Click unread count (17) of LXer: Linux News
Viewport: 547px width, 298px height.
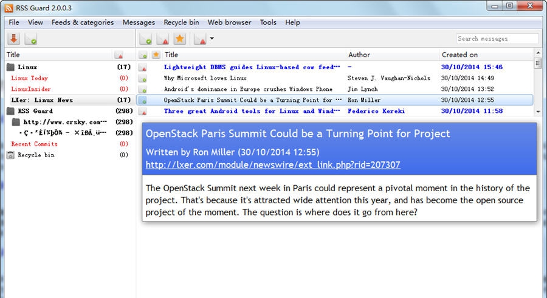[124, 100]
